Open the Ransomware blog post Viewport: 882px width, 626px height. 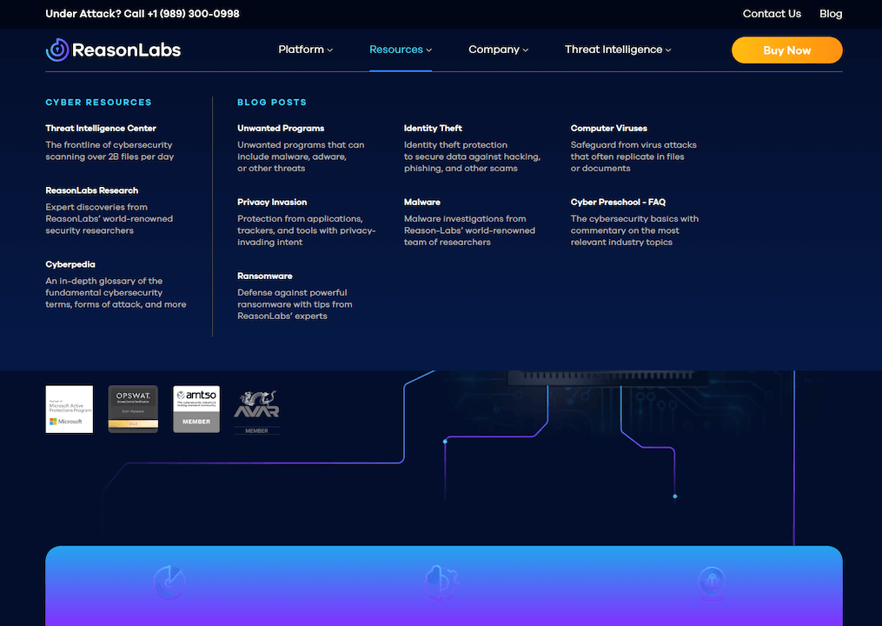point(266,276)
